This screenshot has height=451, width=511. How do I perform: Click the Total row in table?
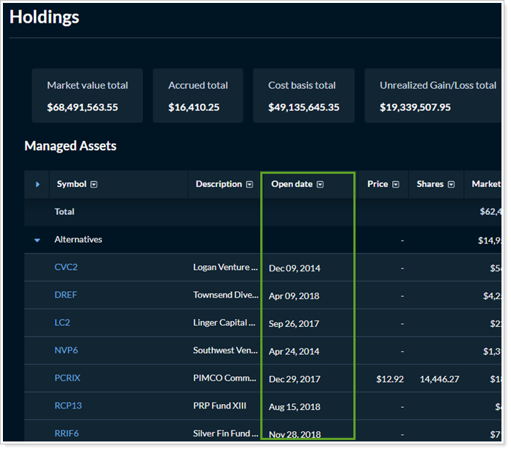[x=65, y=212]
